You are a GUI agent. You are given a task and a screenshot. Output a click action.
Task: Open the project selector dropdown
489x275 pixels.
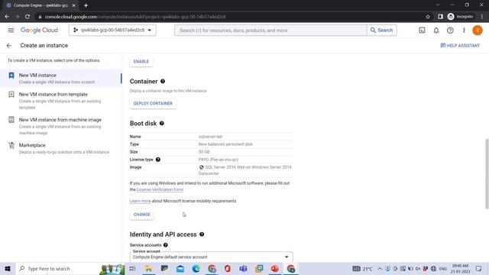pos(112,31)
